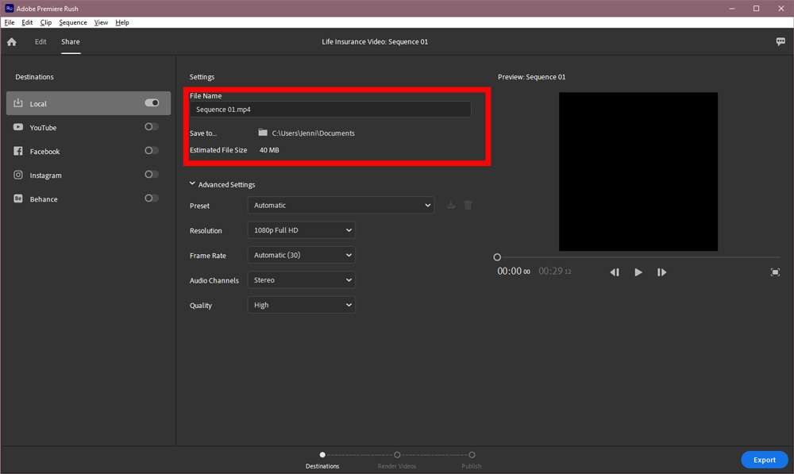Click the 00:00 current timecode

point(514,272)
